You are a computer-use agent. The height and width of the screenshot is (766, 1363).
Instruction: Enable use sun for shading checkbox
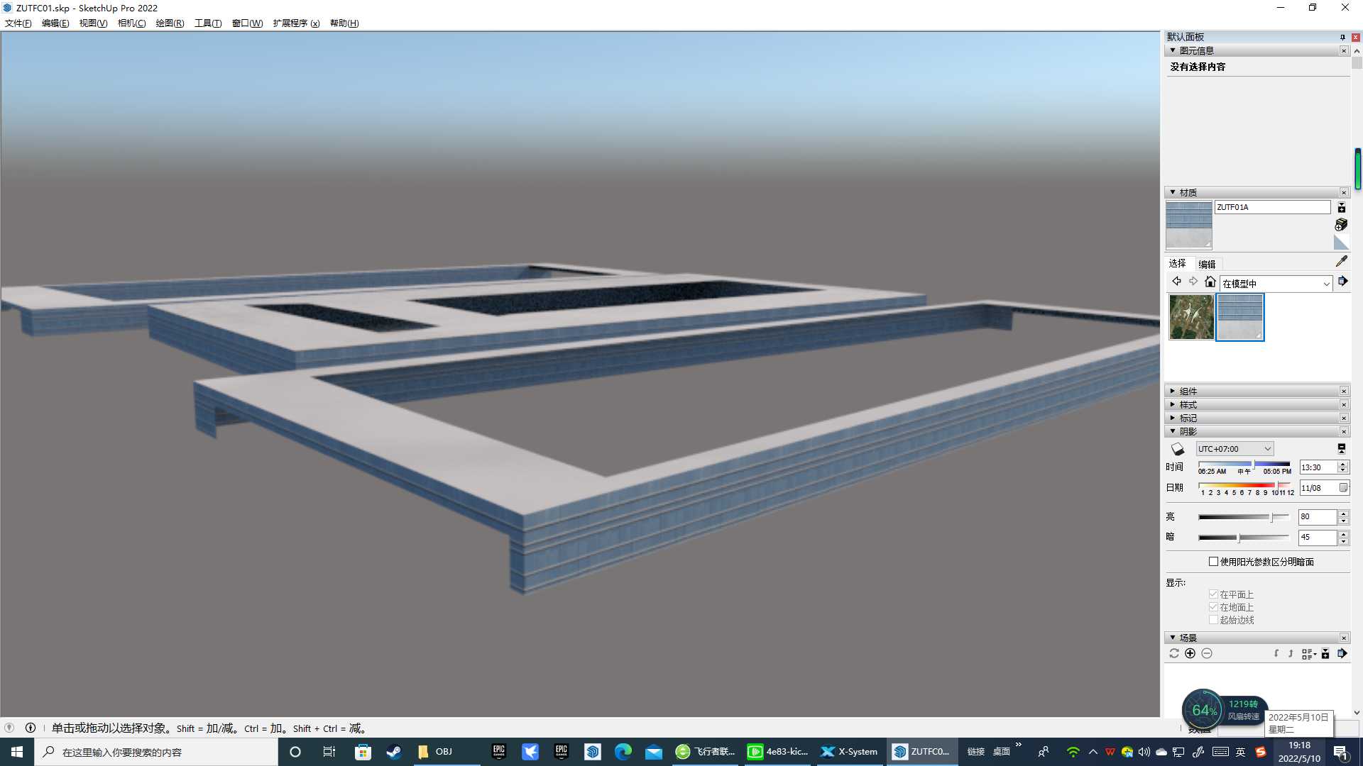tap(1214, 562)
